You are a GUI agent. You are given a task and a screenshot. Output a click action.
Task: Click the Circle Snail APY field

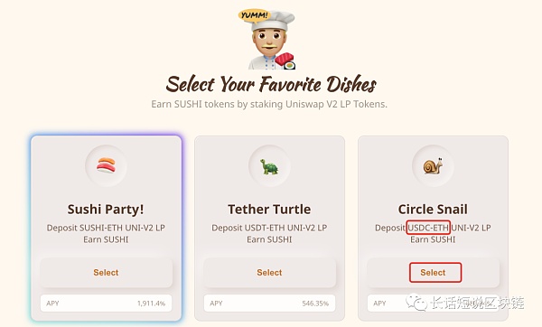point(433,304)
